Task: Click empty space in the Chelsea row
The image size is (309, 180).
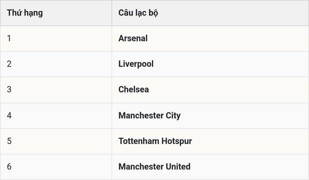Action: [229, 90]
